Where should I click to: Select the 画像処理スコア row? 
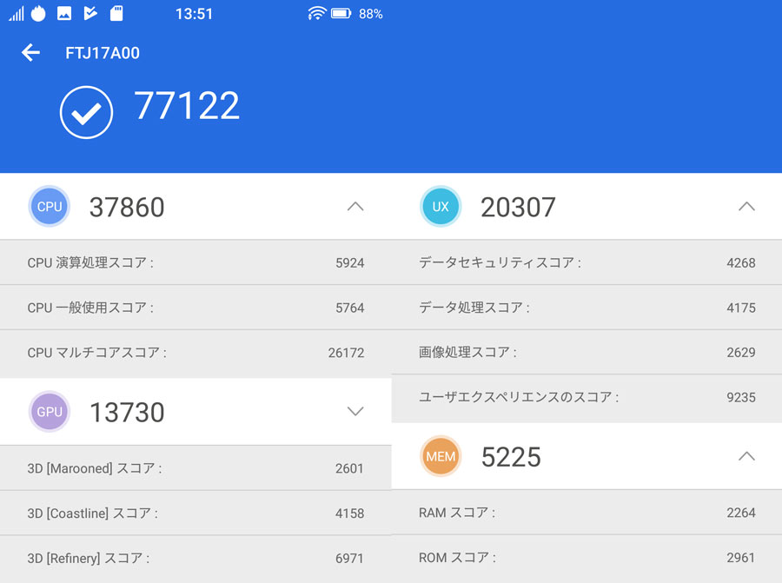(587, 352)
